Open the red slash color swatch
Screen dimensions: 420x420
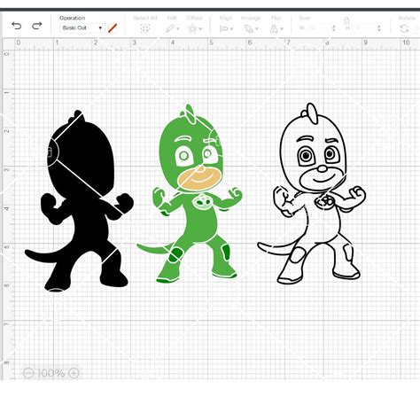pyautogui.click(x=113, y=28)
